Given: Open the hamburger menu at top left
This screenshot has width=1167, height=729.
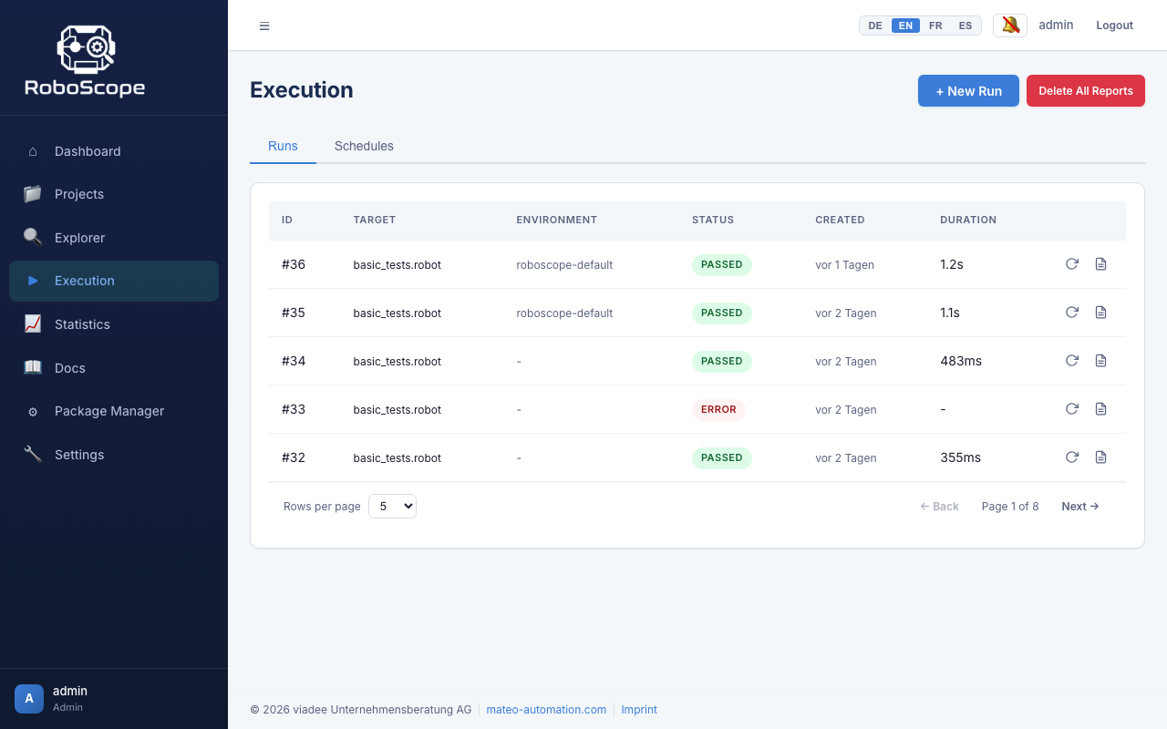Looking at the screenshot, I should tap(264, 26).
